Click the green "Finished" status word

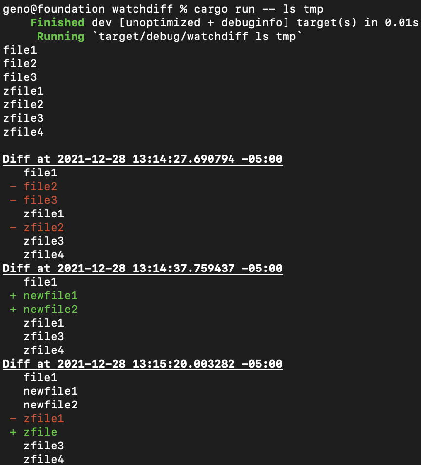pos(57,22)
